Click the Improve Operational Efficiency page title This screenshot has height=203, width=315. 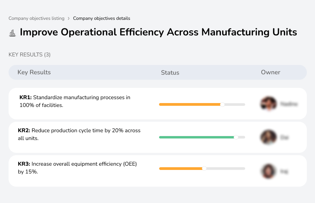pyautogui.click(x=158, y=32)
